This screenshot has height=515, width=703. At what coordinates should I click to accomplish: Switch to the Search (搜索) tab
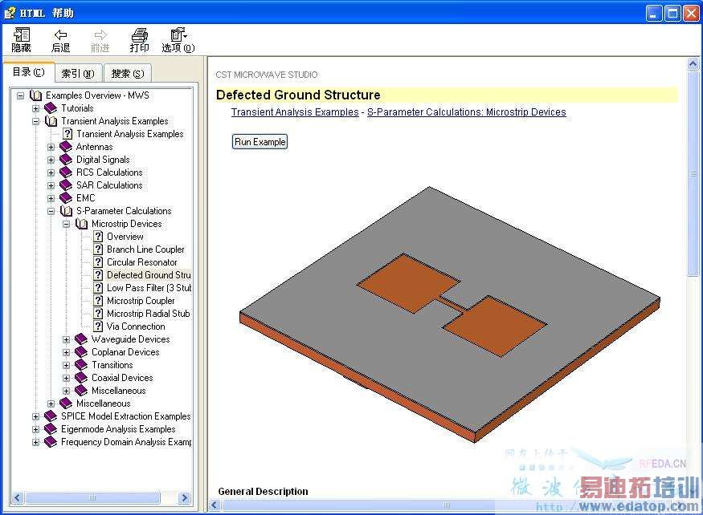(128, 74)
